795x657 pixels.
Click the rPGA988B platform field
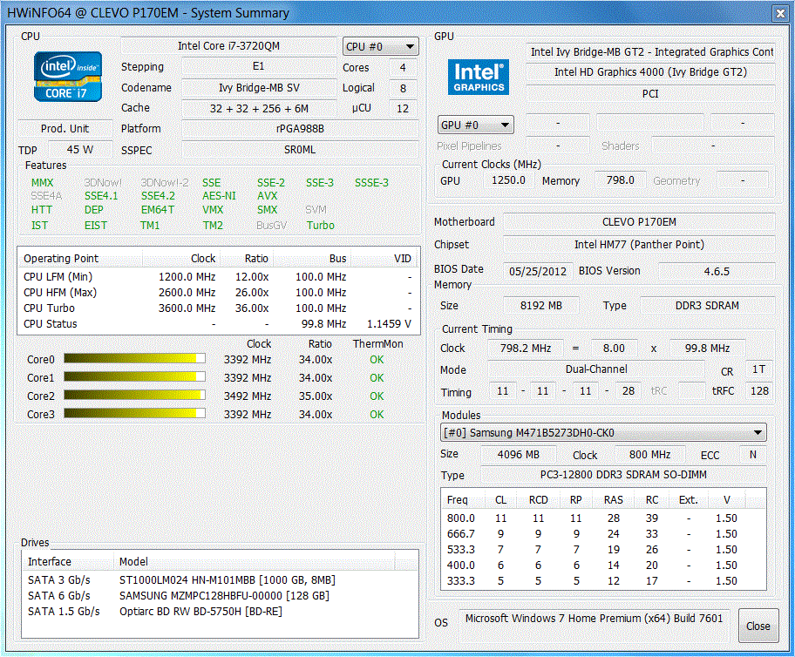300,129
